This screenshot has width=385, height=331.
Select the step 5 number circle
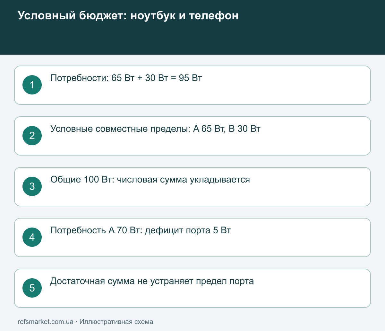(x=32, y=288)
